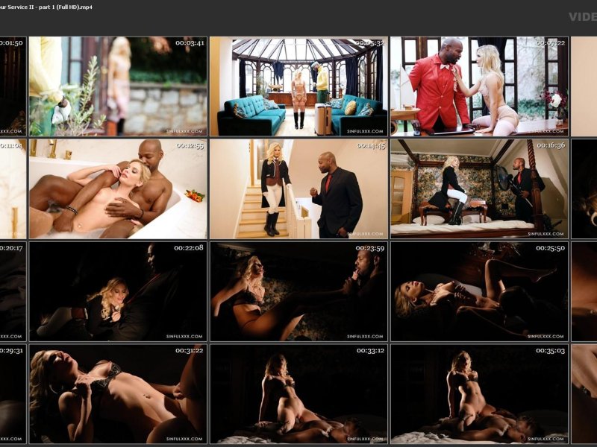
Task: Click the partially visible 01:50 thumbnail
Action: pyautogui.click(x=13, y=86)
